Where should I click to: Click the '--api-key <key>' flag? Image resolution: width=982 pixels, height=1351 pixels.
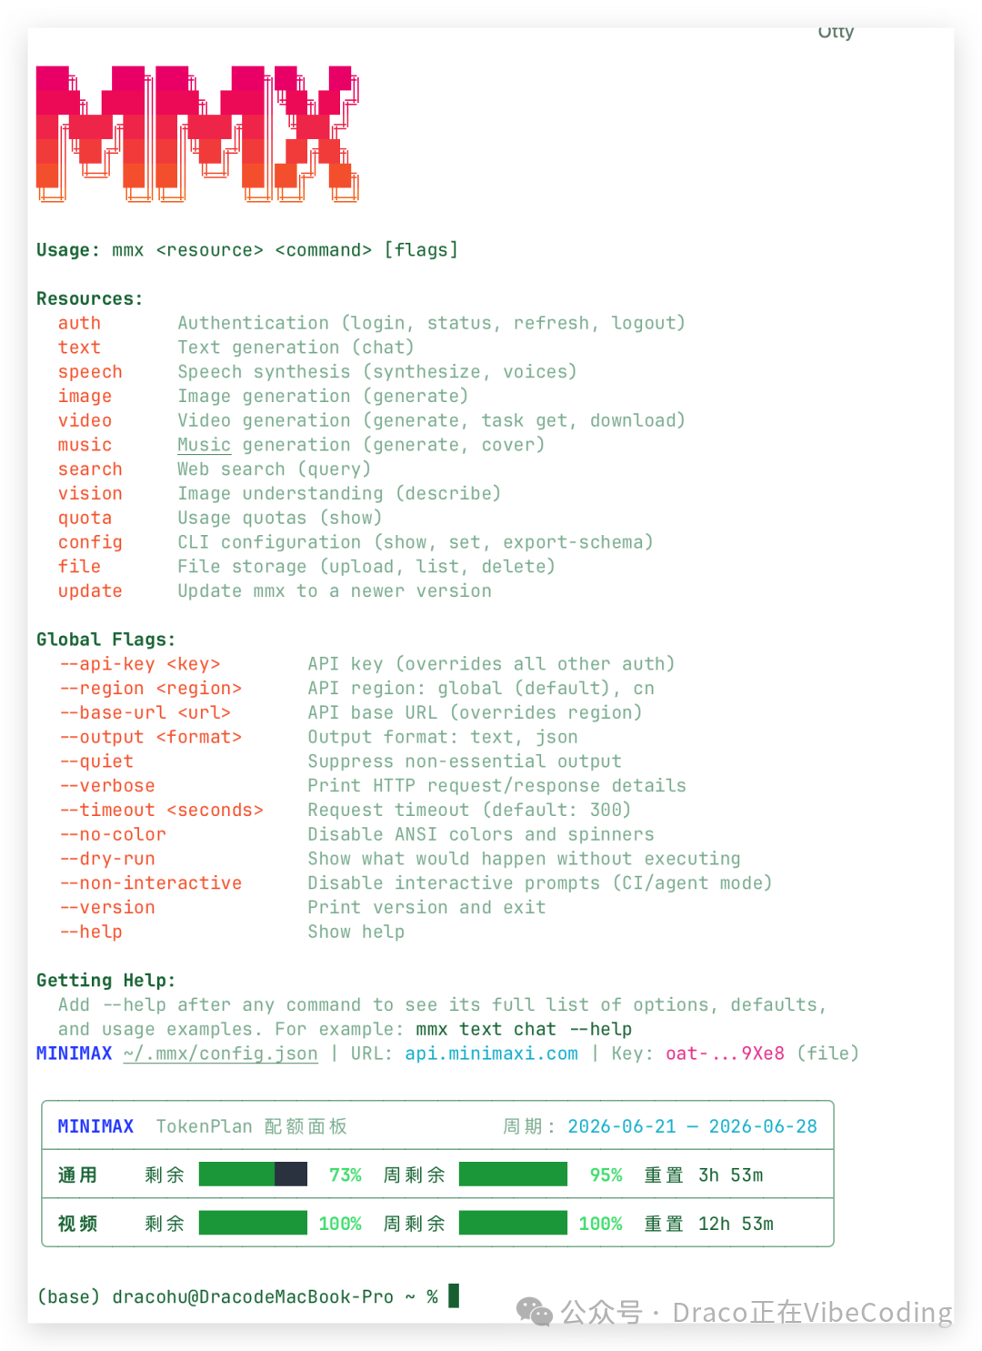(140, 664)
